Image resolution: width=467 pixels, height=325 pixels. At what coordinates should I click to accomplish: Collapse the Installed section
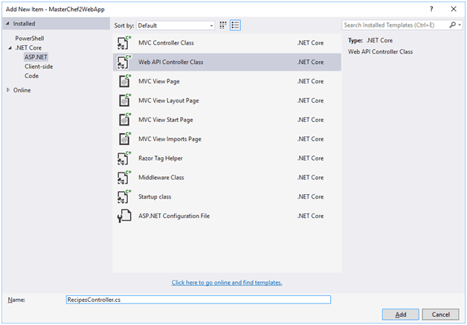[x=7, y=24]
